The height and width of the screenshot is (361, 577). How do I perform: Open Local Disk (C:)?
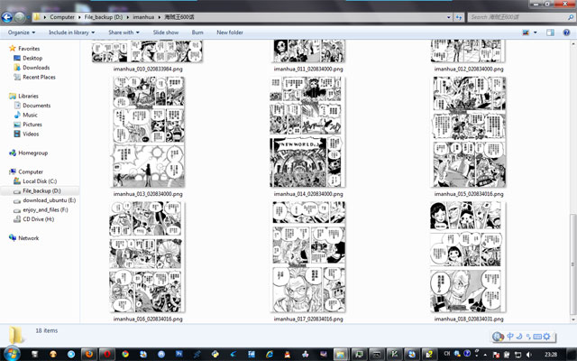coord(40,181)
